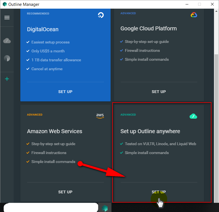Click 'Simple install commands' on Outline anywhere card
219x212 pixels.
(x=147, y=153)
